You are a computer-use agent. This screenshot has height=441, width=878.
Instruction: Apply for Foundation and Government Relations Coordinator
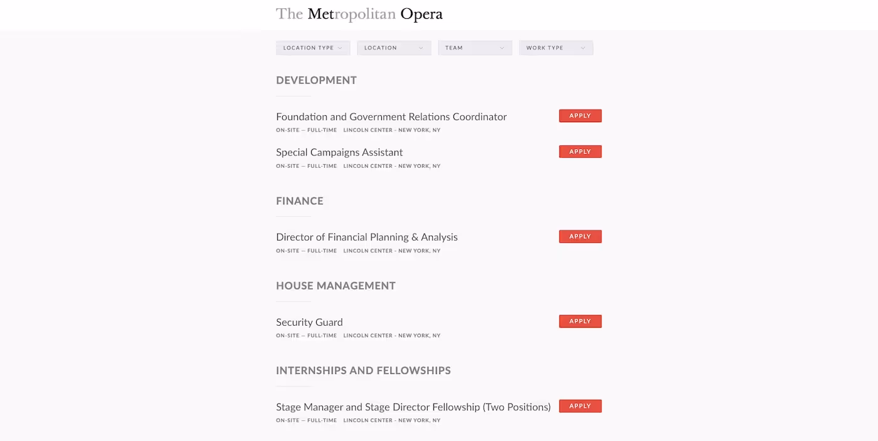(x=579, y=115)
